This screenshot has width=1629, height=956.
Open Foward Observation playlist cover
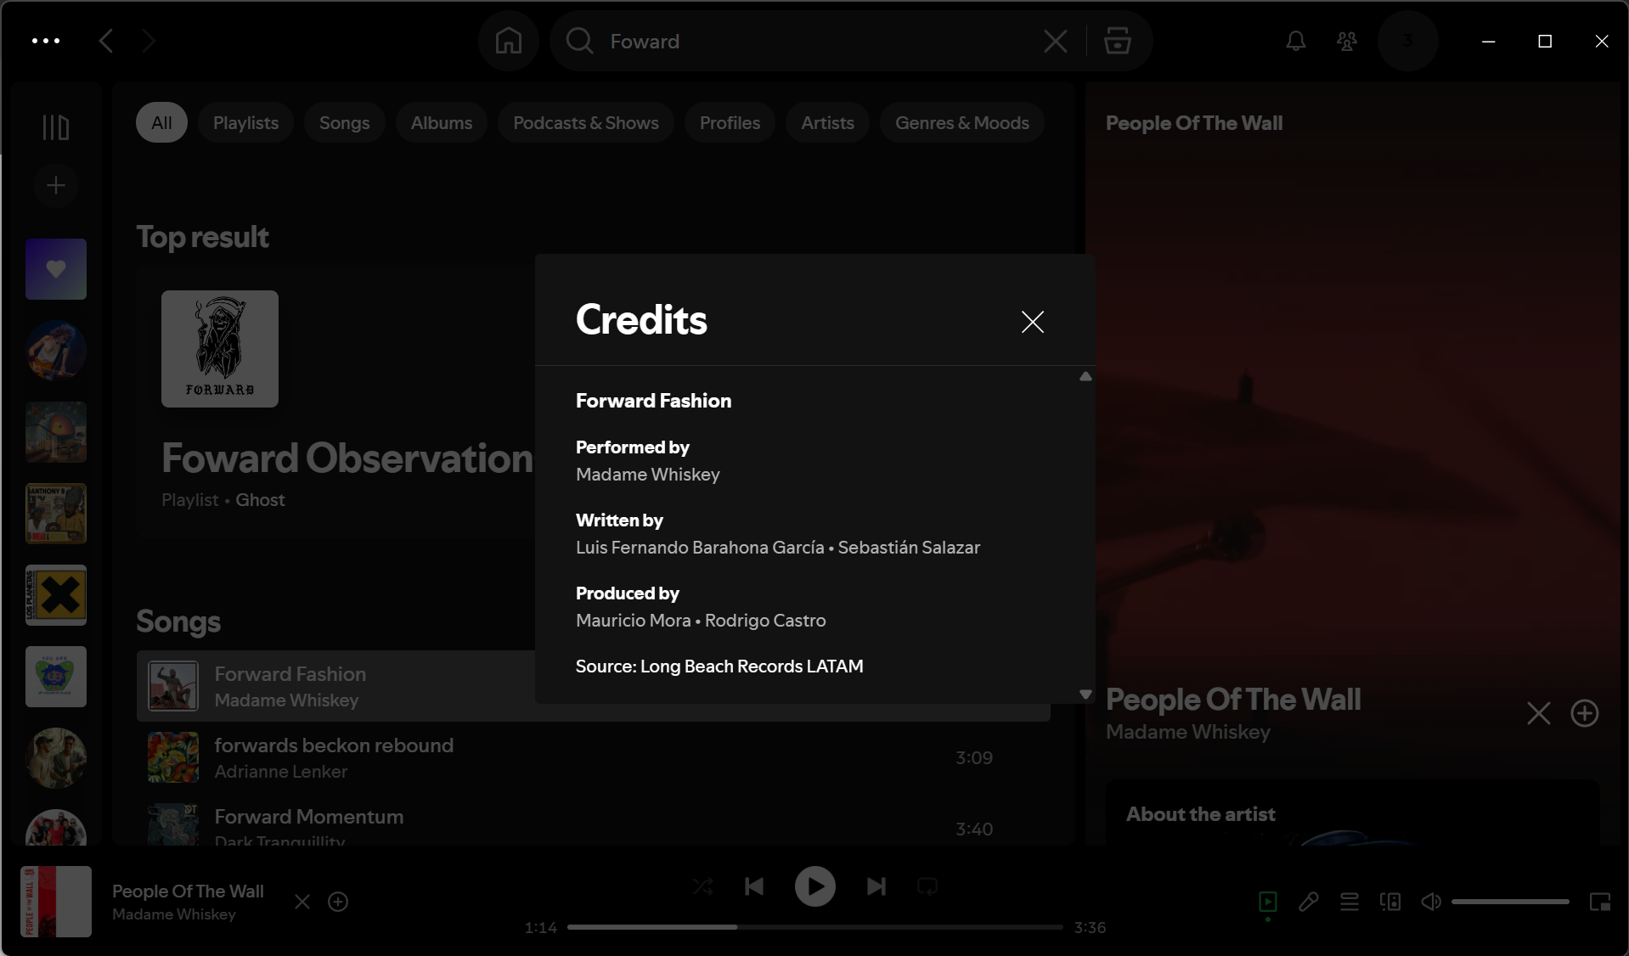pos(220,349)
